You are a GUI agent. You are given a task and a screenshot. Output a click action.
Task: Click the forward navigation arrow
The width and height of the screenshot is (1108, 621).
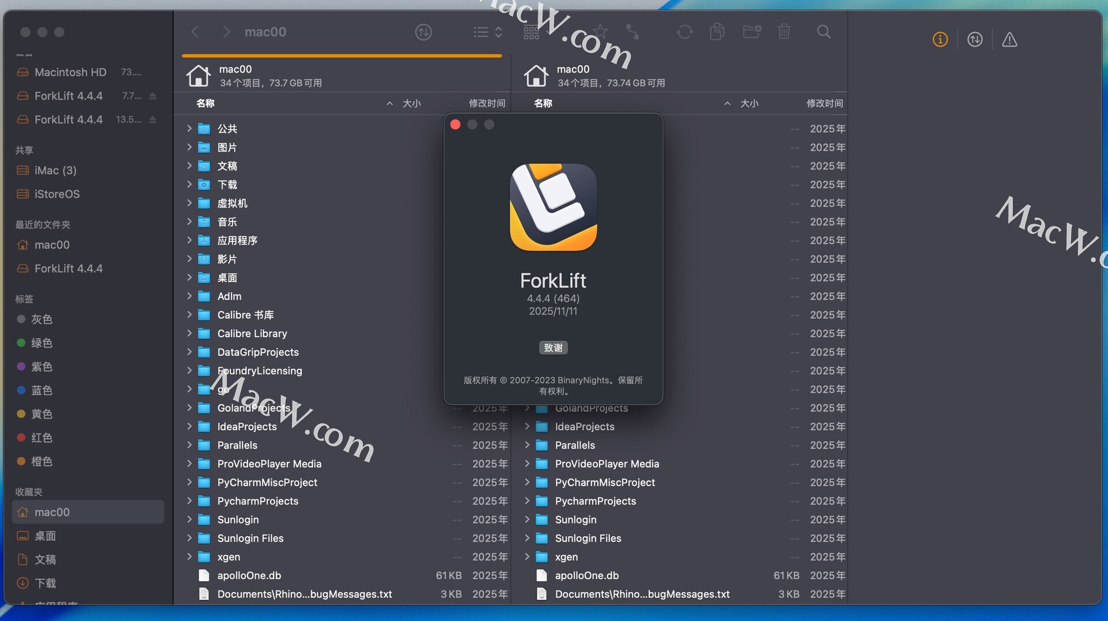226,32
